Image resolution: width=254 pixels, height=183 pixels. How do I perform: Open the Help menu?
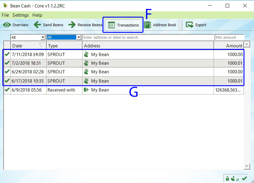tap(37, 15)
